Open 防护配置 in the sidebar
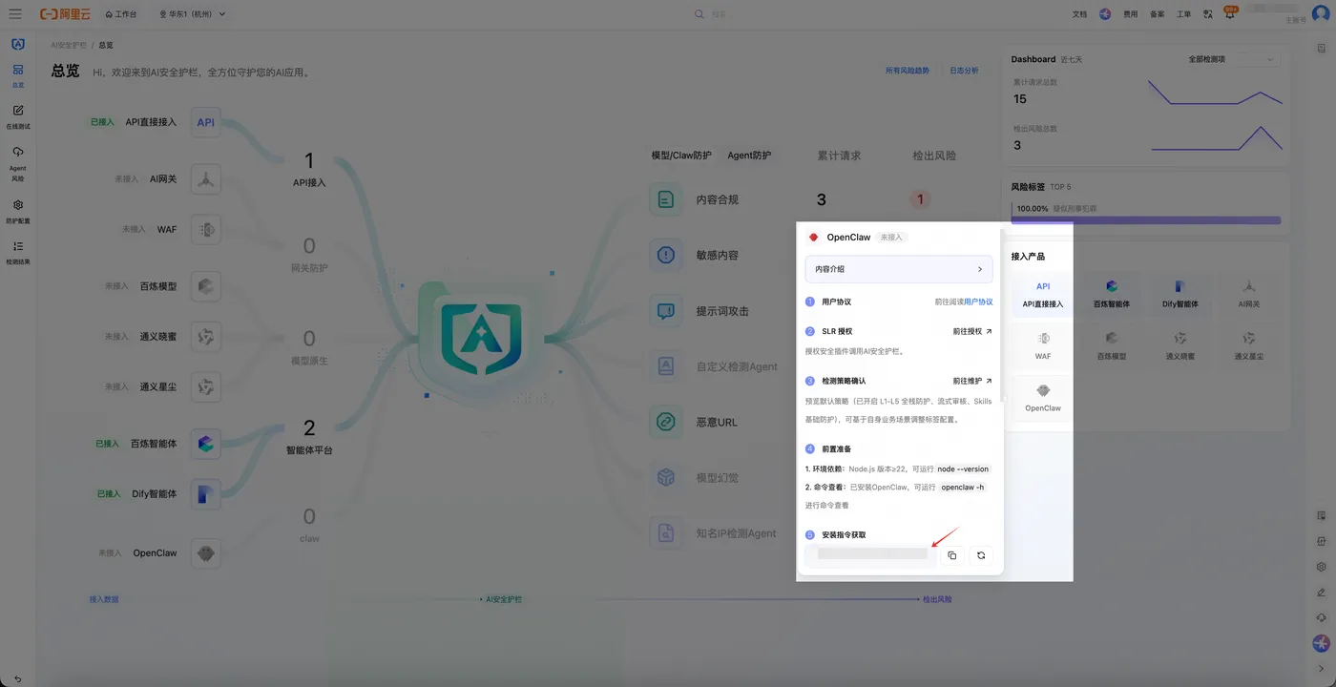This screenshot has width=1336, height=687. point(18,211)
